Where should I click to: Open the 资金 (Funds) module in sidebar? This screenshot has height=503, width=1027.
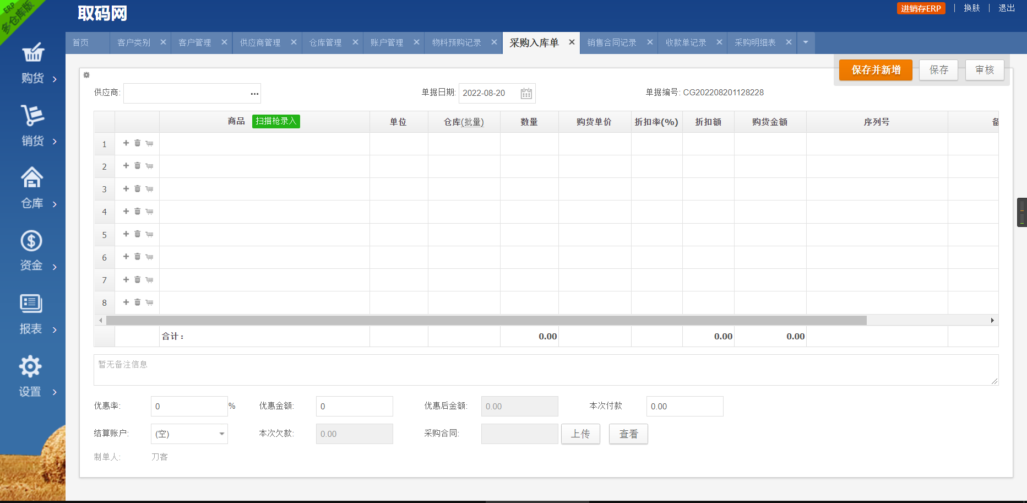[33, 251]
